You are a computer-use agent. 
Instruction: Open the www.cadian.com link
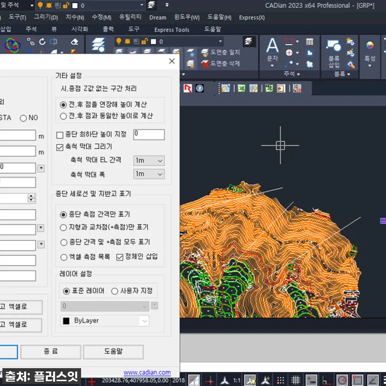[147, 372]
